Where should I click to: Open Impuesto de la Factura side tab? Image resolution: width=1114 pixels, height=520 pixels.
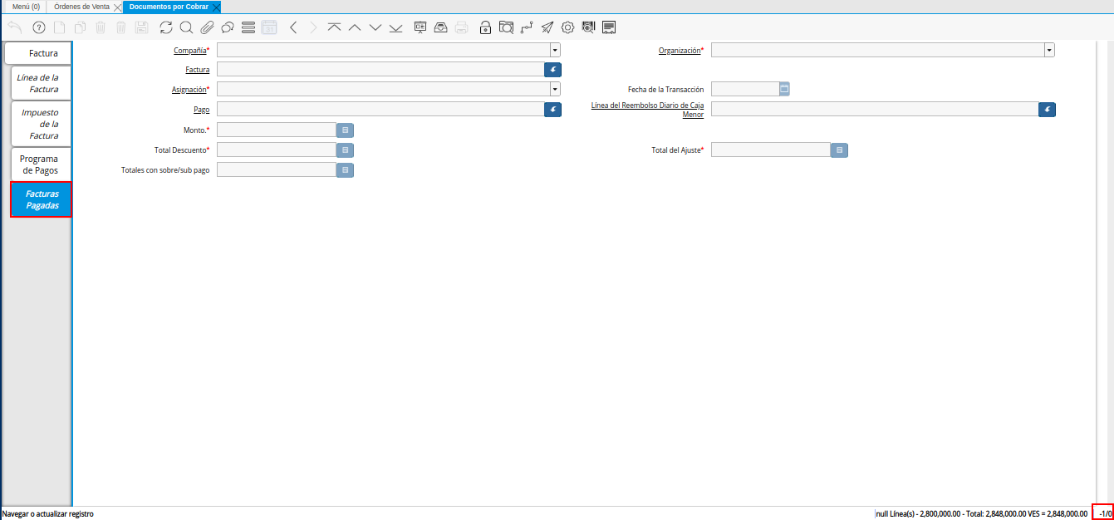pos(42,124)
